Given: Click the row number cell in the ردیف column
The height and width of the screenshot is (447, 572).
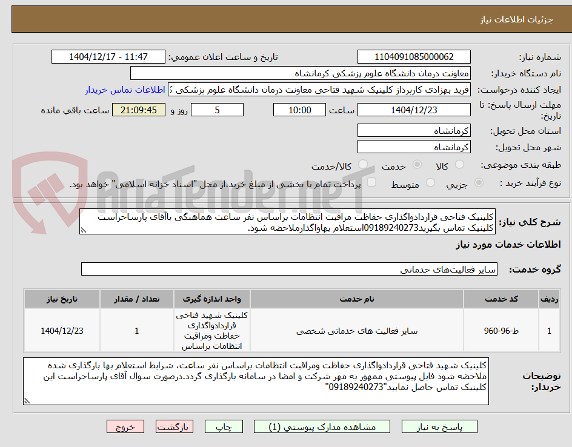Looking at the screenshot, I should pos(550,331).
